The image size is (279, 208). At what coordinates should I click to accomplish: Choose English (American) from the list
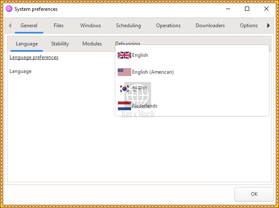[x=192, y=72]
